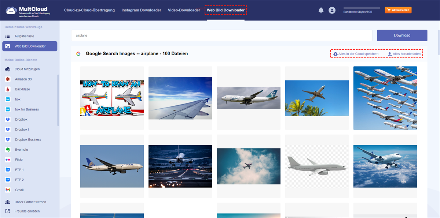The width and height of the screenshot is (440, 218).
Task: Open the palm trees airplane thumbnail
Action: pos(317,98)
